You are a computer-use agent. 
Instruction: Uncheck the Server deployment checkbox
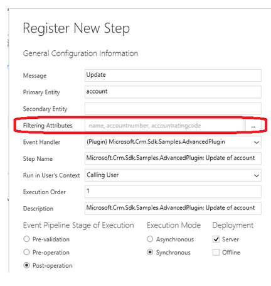(216, 239)
